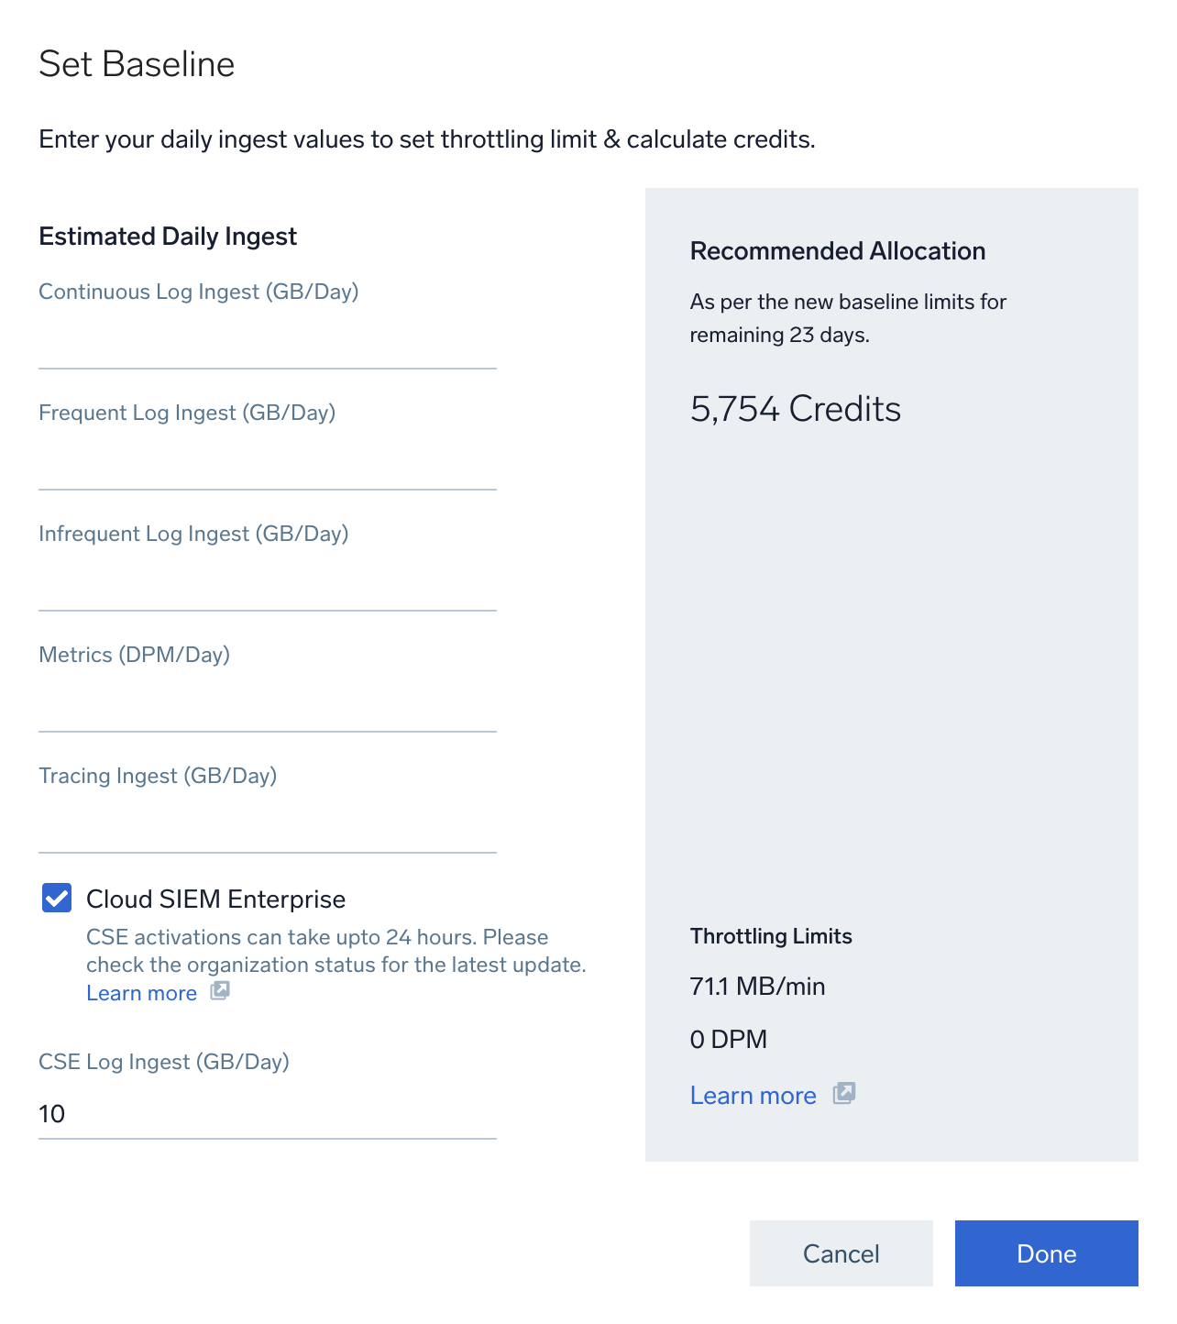Click the Estimated Daily Ingest heading

coord(168,237)
